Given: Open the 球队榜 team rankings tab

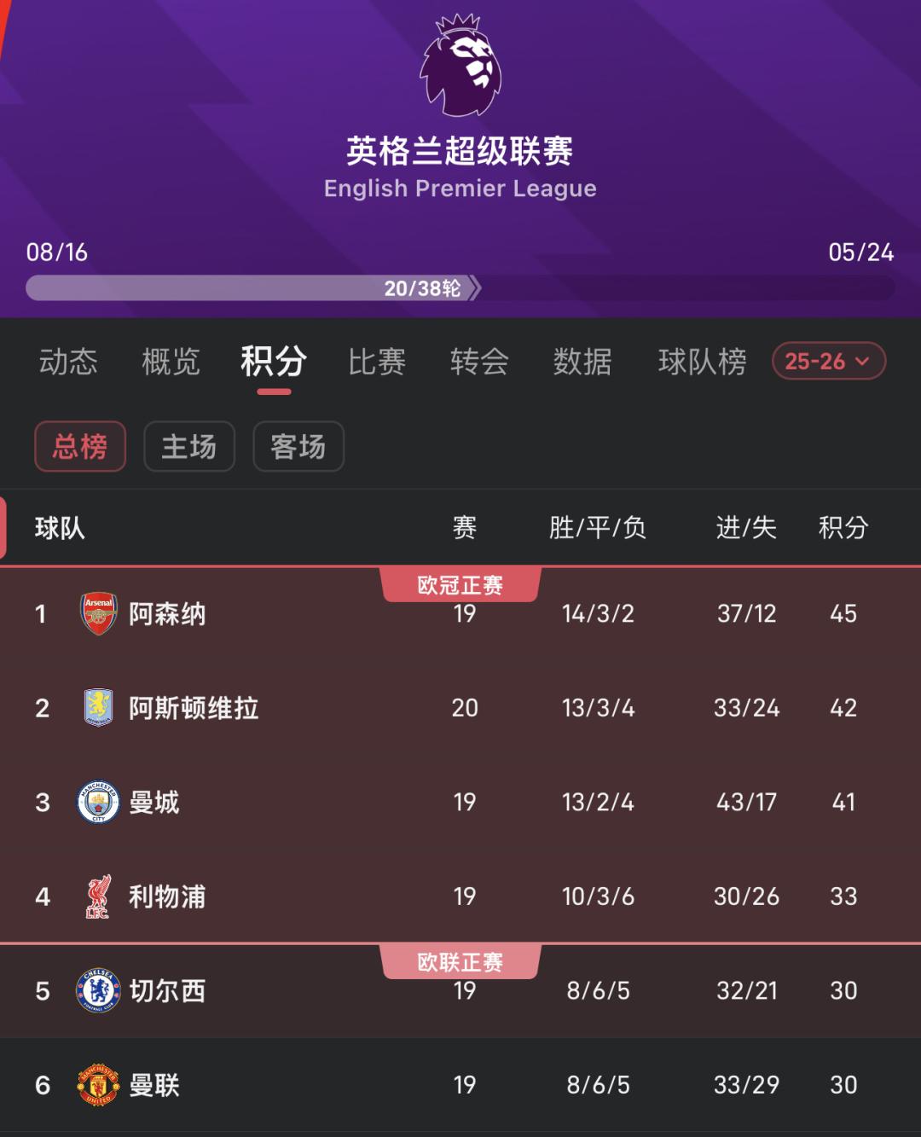Looking at the screenshot, I should click(x=702, y=362).
